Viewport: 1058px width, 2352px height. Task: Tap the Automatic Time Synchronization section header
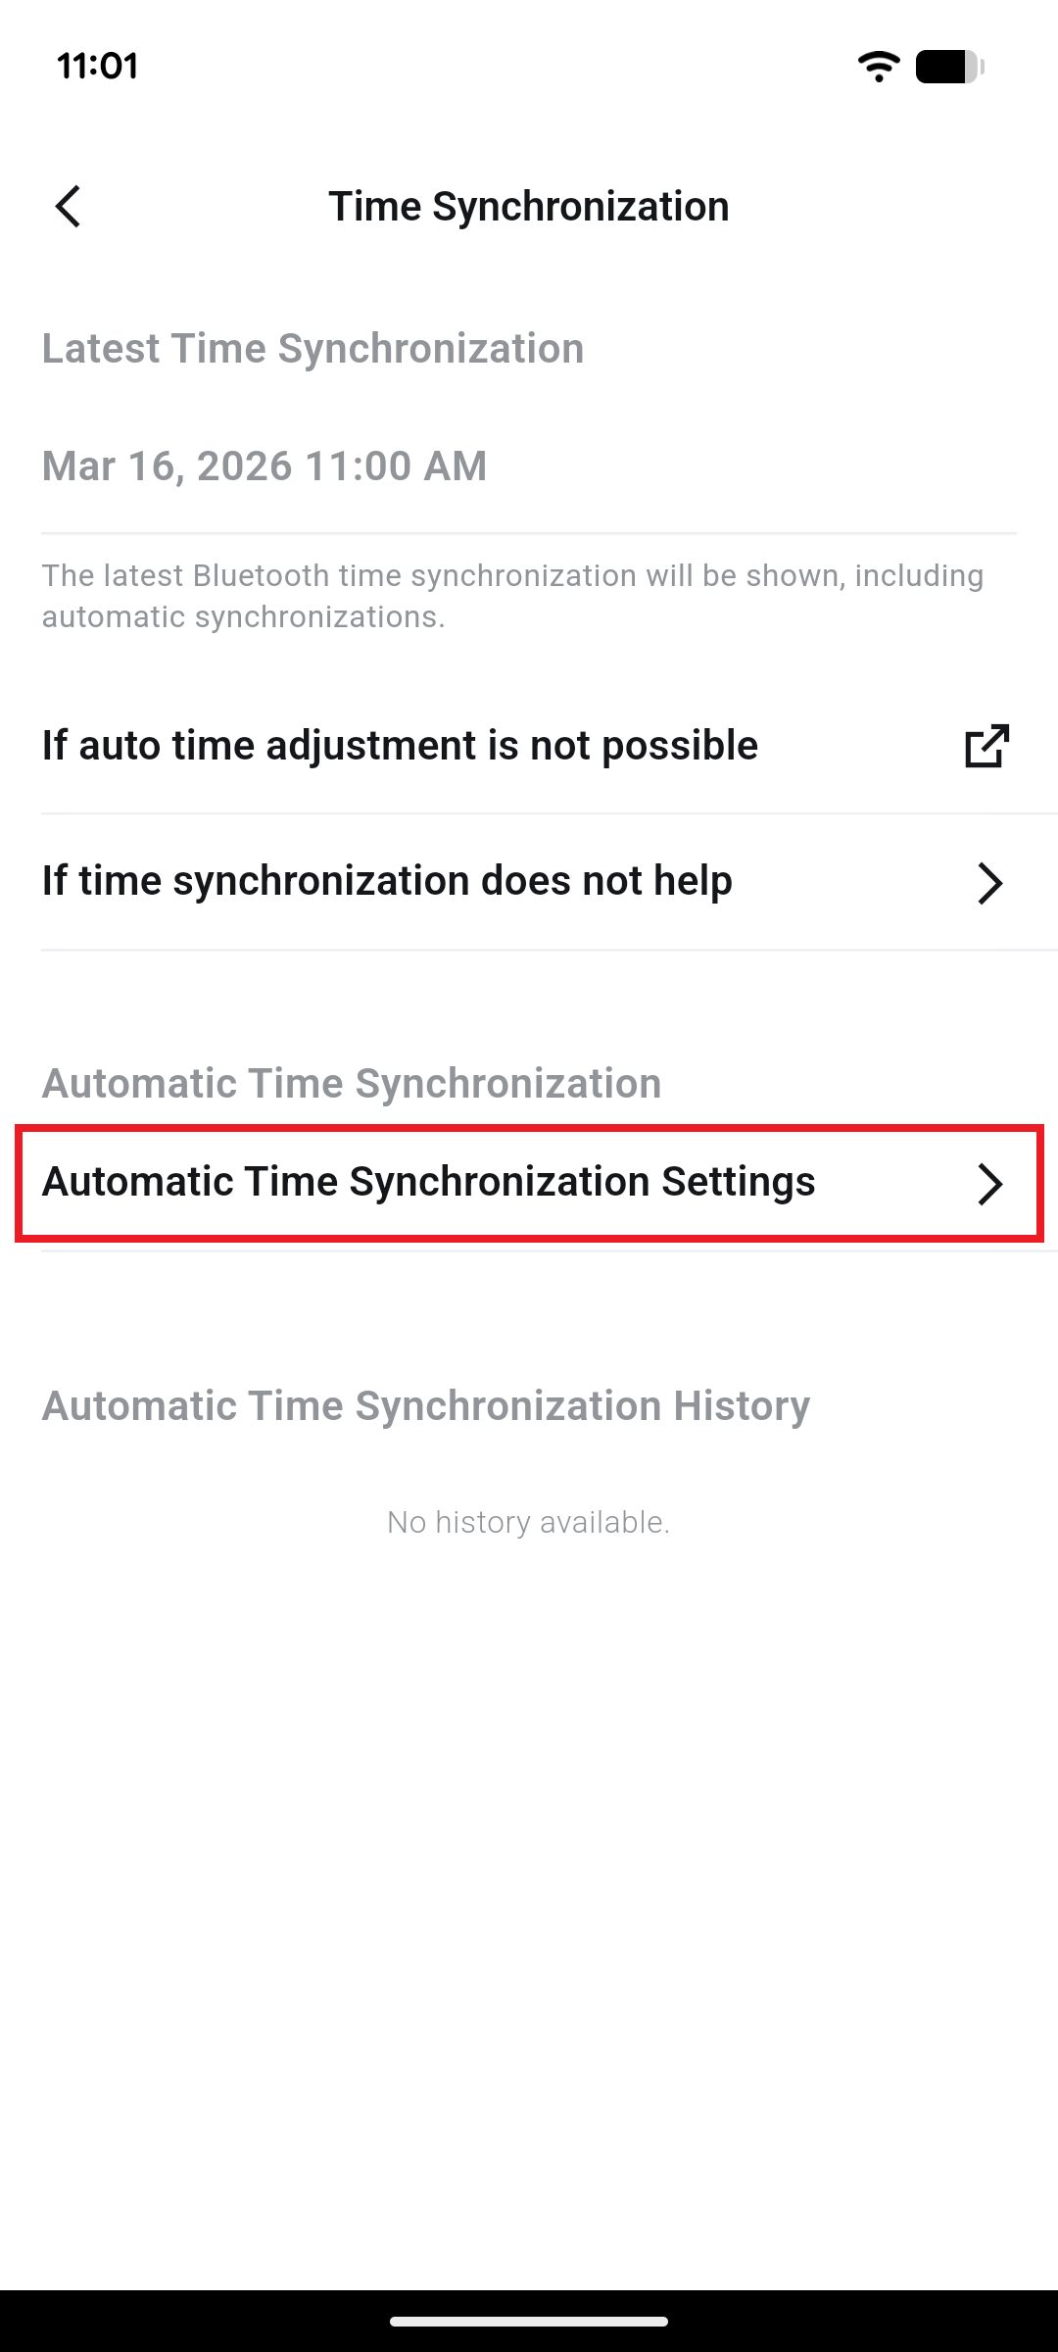pyautogui.click(x=352, y=1084)
